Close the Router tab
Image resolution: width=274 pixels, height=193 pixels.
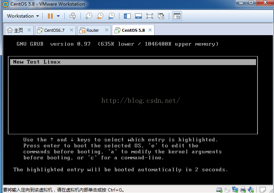pyautogui.click(x=107, y=30)
